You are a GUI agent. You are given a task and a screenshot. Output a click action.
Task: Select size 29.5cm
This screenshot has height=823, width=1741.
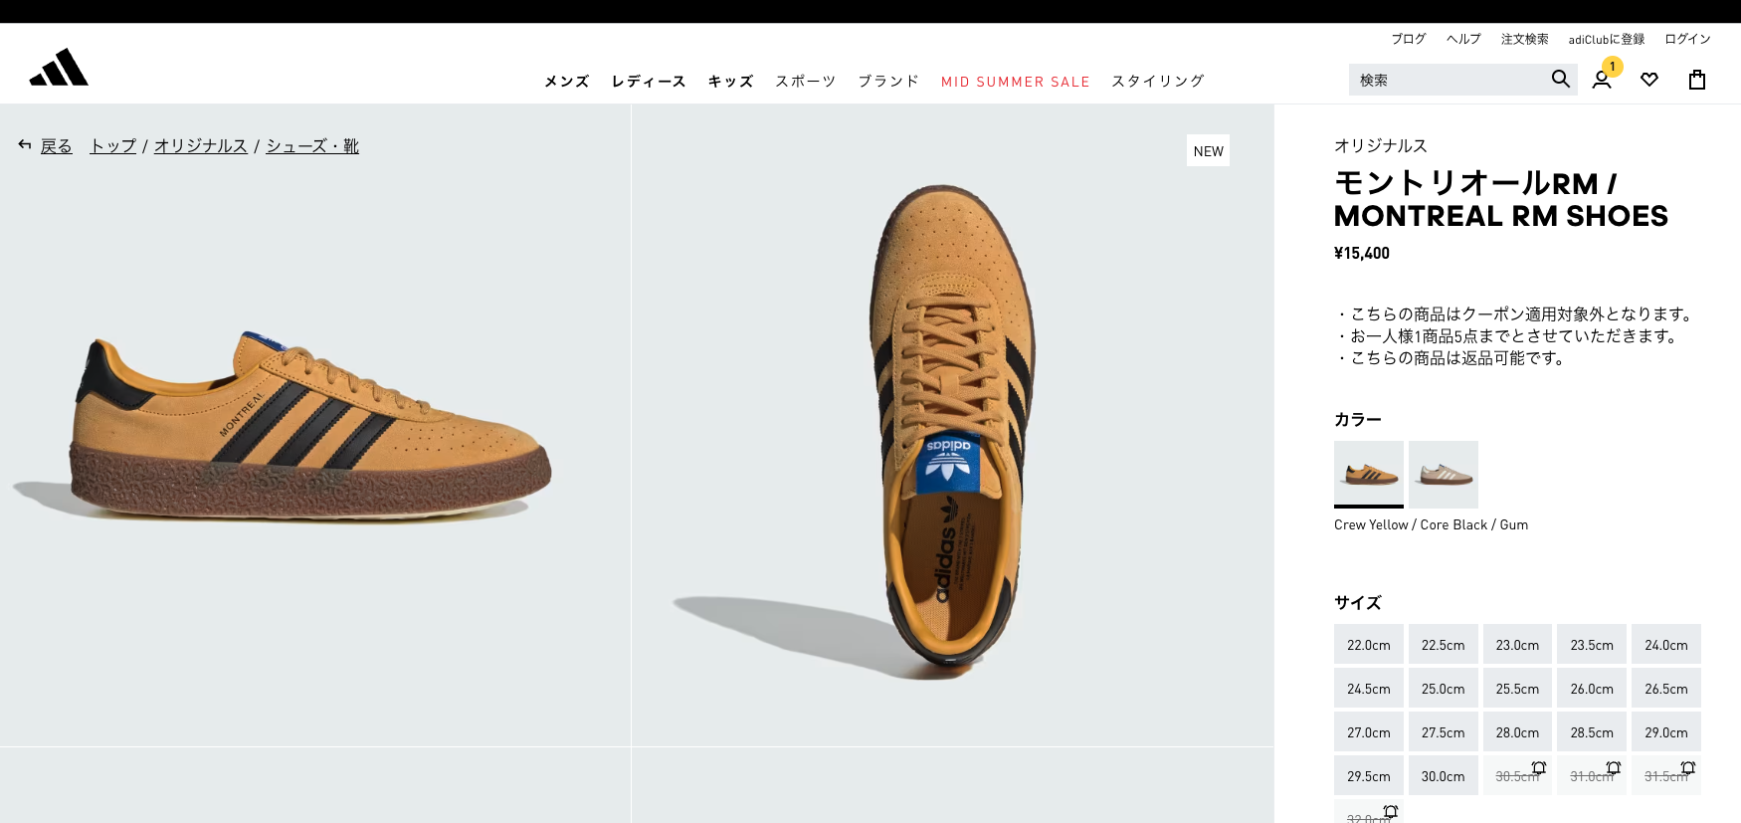point(1369,776)
